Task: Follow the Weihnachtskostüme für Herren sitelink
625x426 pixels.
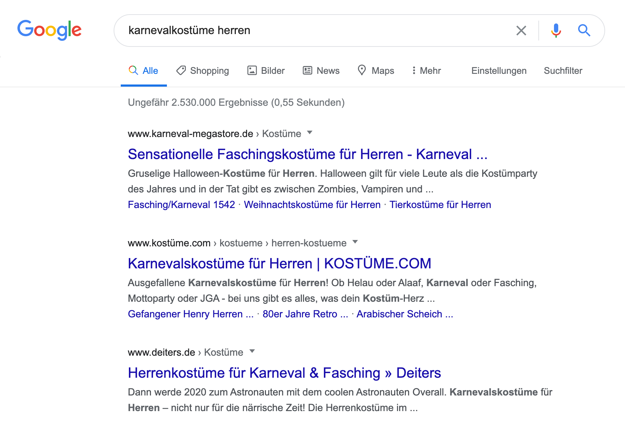Action: (312, 205)
